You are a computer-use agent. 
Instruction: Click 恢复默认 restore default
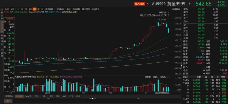[9, 96]
